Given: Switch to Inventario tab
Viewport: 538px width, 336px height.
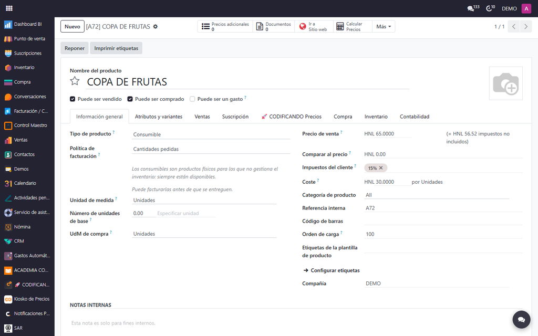Looking at the screenshot, I should pyautogui.click(x=376, y=117).
